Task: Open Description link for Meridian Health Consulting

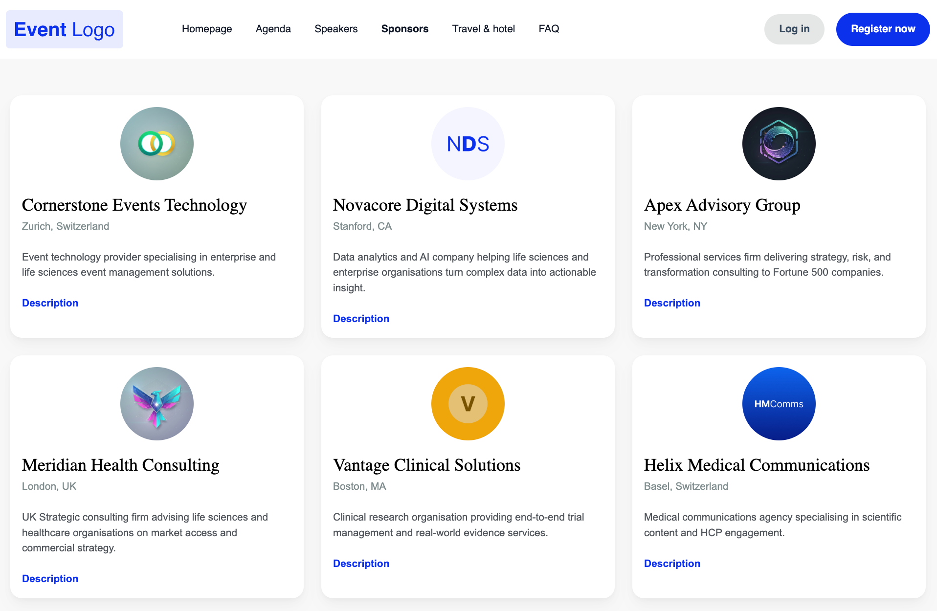Action: [50, 579]
